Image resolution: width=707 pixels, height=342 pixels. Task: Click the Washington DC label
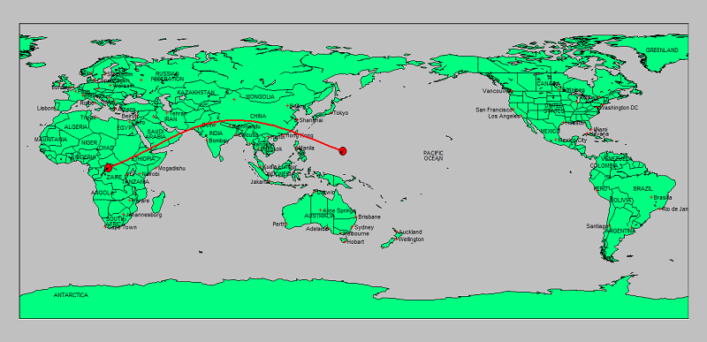620,108
